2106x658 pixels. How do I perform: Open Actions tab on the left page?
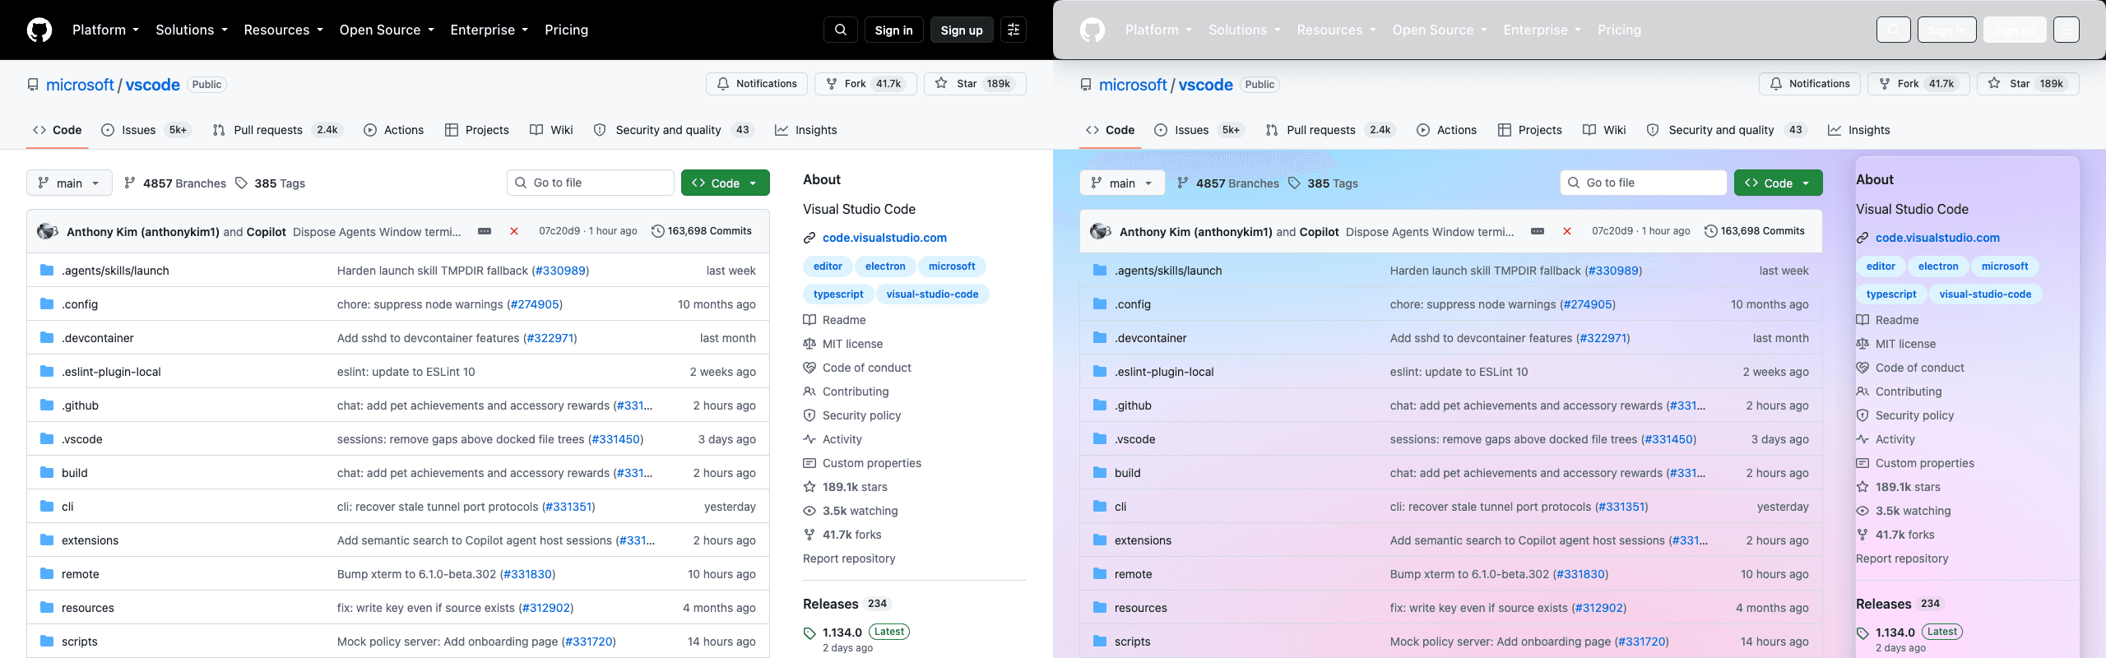point(394,130)
